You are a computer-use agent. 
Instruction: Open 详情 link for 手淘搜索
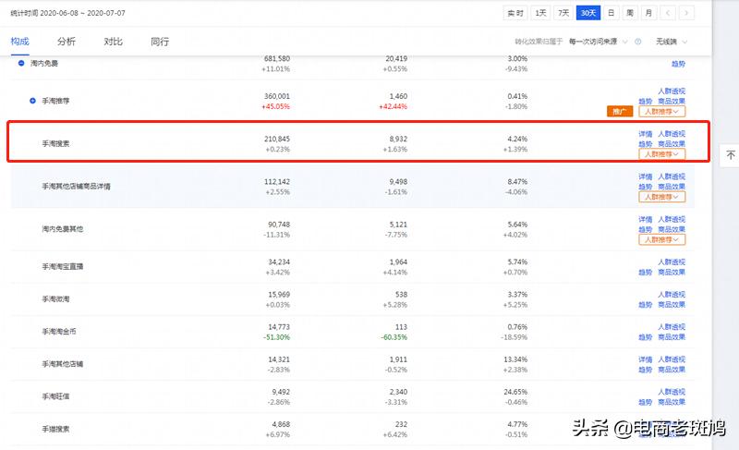pyautogui.click(x=645, y=134)
